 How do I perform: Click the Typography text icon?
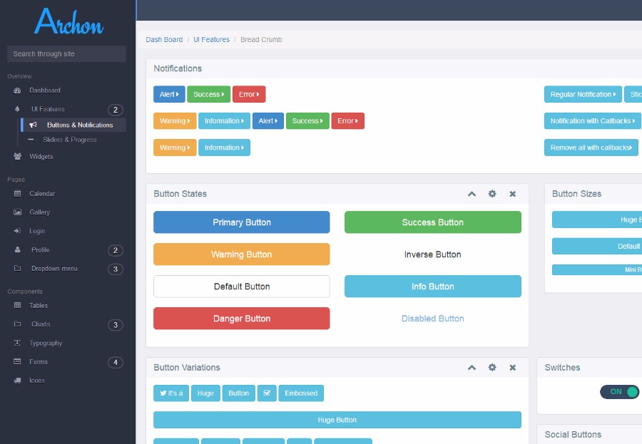(x=17, y=343)
